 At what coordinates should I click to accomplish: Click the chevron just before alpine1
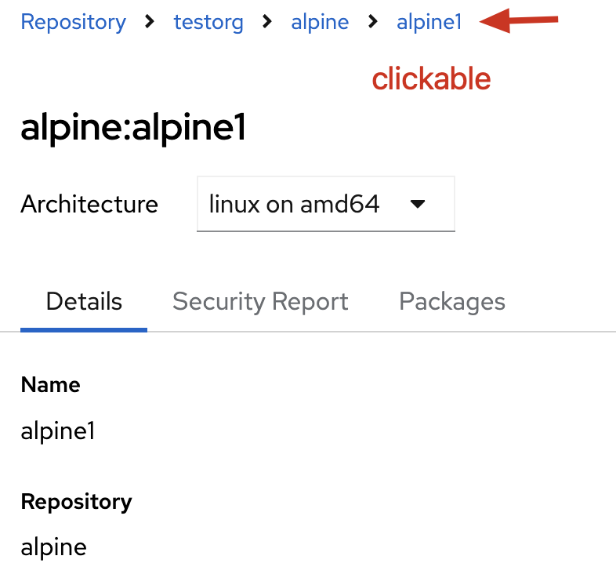point(373,22)
